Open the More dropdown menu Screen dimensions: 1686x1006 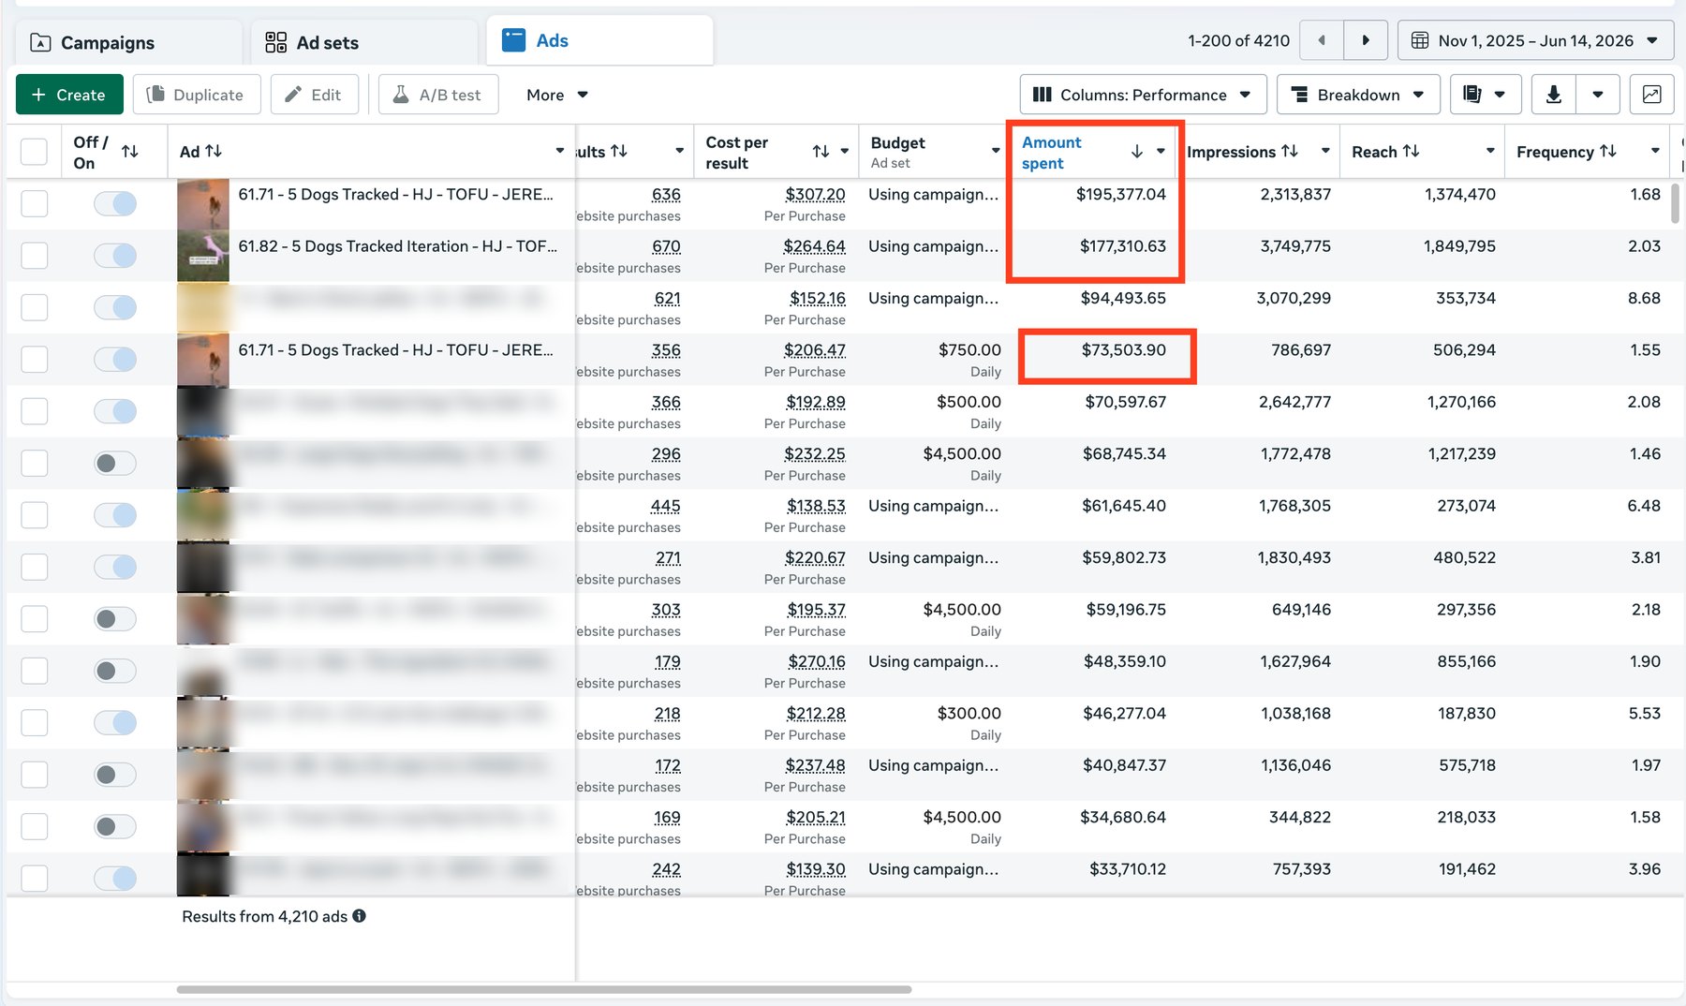pos(556,95)
